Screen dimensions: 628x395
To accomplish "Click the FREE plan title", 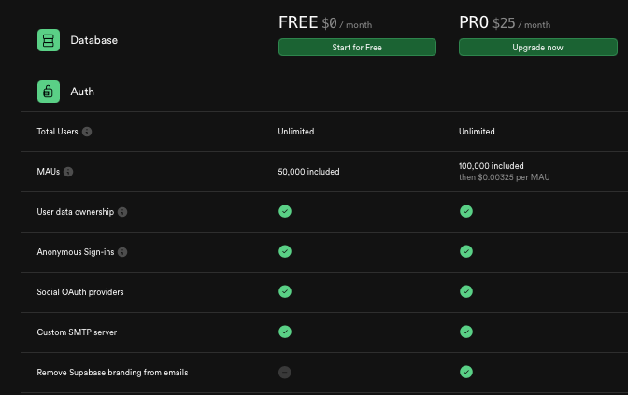I will (x=298, y=22).
